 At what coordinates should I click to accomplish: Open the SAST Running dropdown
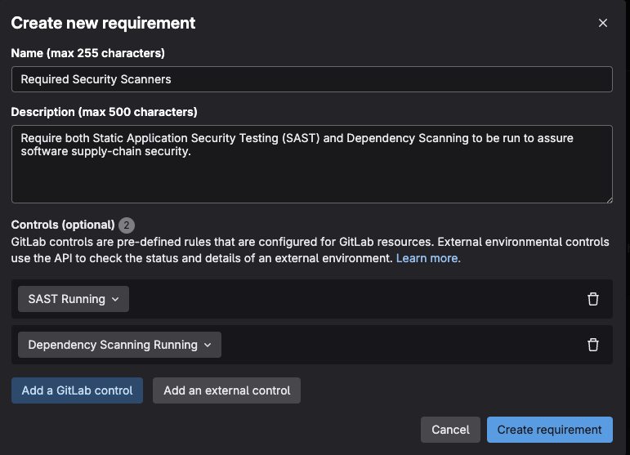[74, 299]
